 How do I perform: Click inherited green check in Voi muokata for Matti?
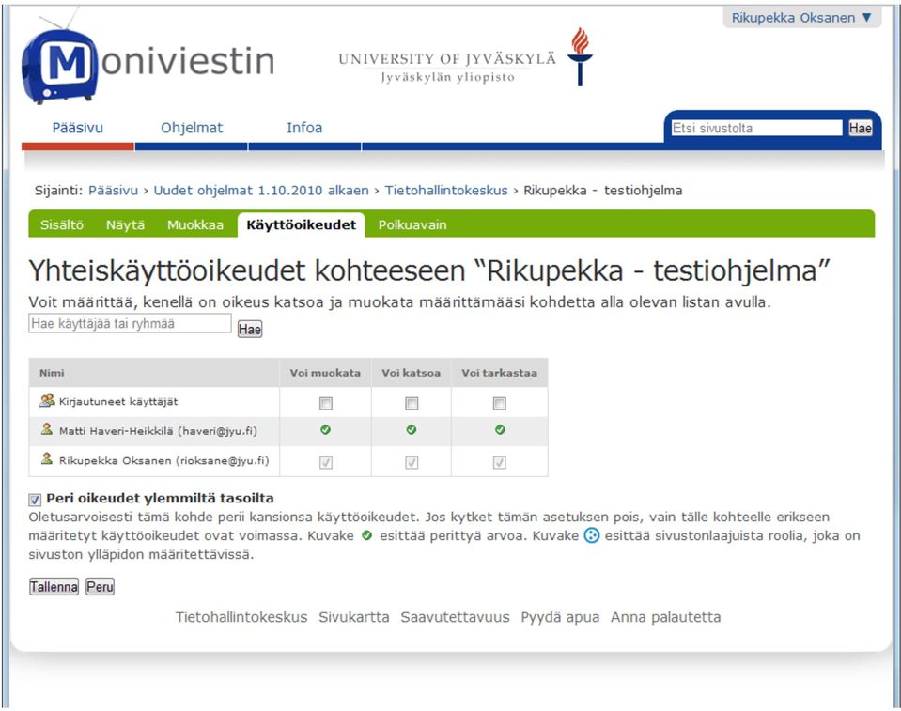pos(325,429)
